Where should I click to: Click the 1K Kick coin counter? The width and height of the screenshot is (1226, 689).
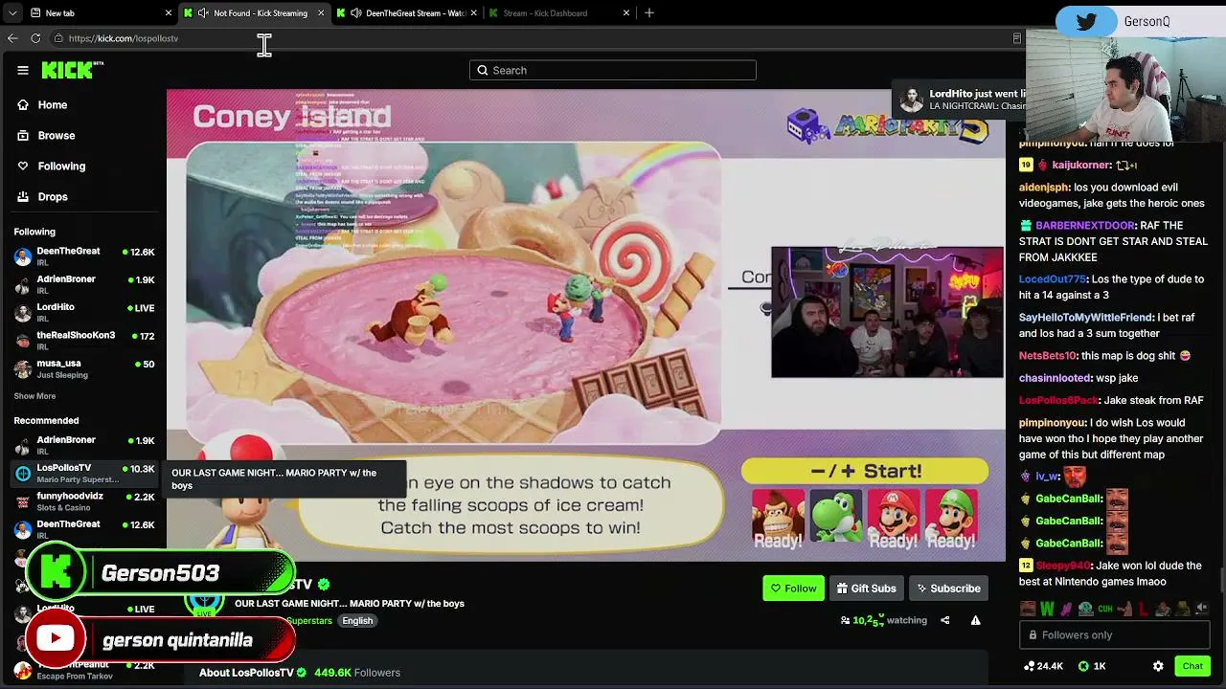pos(1092,666)
